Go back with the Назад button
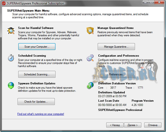Viewport: 166px width, 132px height. click(115, 125)
